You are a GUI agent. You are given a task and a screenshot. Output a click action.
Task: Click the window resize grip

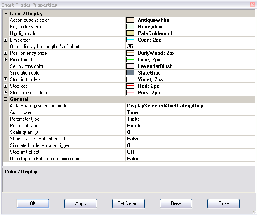point(253,212)
